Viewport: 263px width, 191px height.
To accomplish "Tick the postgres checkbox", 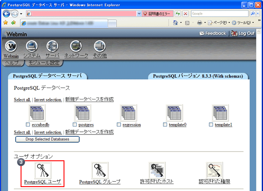I will click(75, 124).
